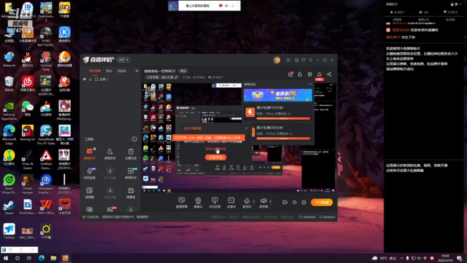
Task: Open the feedback message icon in title bar
Action: [288, 60]
